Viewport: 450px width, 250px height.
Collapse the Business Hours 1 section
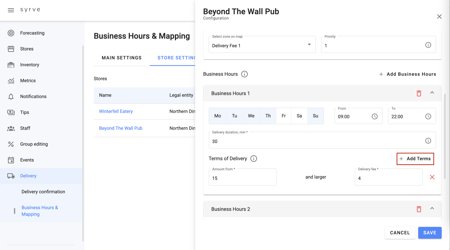(432, 93)
